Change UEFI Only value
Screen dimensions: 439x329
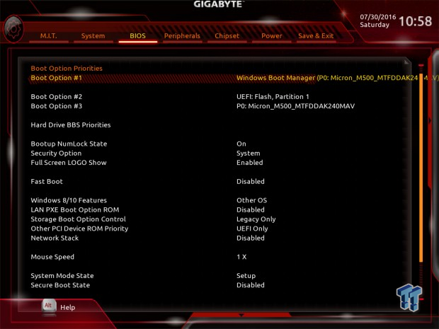point(252,229)
